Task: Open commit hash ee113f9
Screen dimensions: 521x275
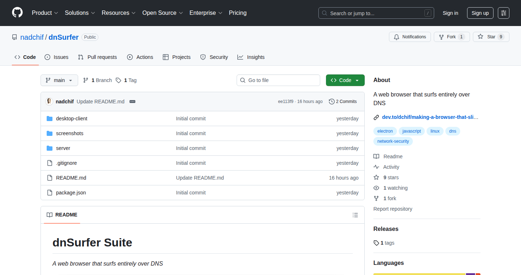Action: click(286, 102)
